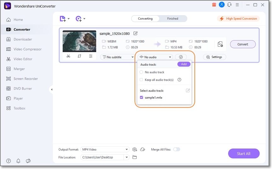This screenshot has width=272, height=169.
Task: Expand the Add Files dropdown arrow
Action: [68, 19]
